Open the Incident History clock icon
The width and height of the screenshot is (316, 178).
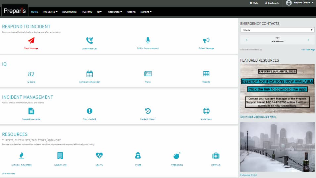[148, 111]
